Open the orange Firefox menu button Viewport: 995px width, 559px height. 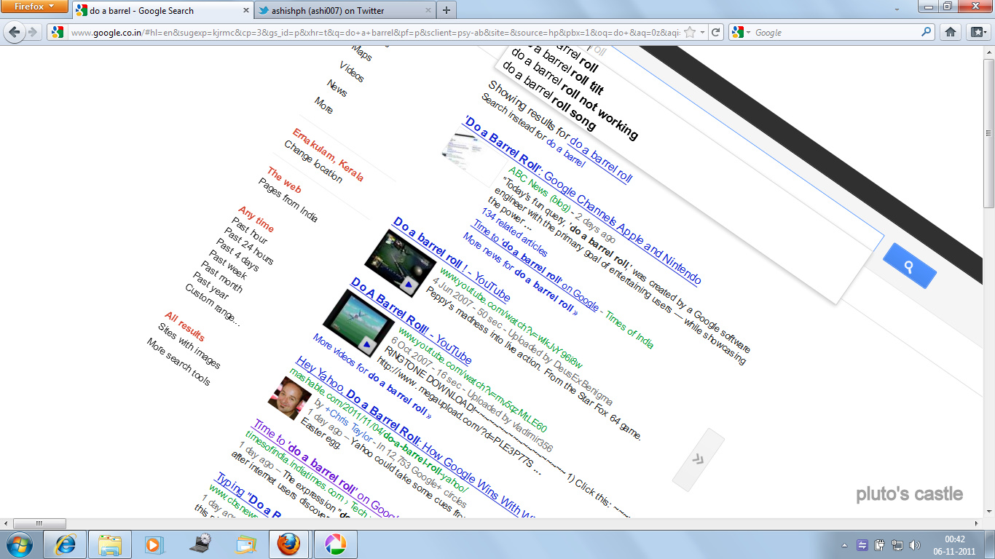click(x=34, y=7)
